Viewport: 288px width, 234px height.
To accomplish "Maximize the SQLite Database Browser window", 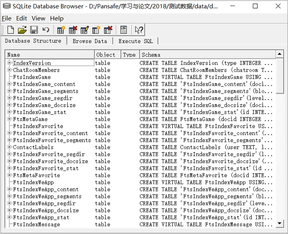I will [x=255, y=6].
